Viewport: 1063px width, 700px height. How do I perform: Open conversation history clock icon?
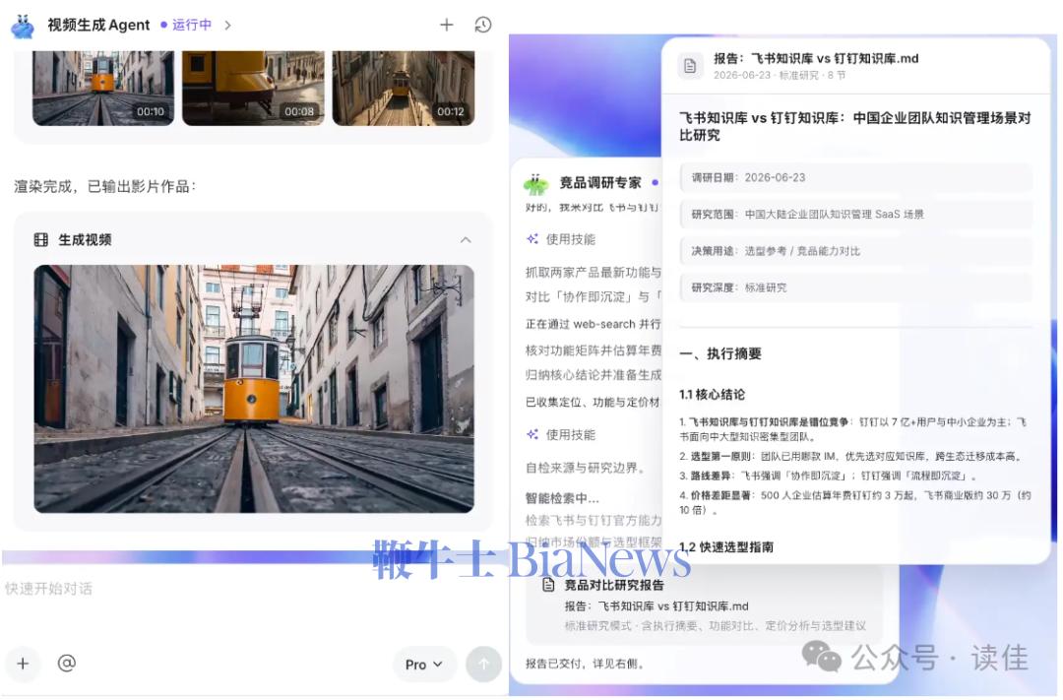point(482,25)
